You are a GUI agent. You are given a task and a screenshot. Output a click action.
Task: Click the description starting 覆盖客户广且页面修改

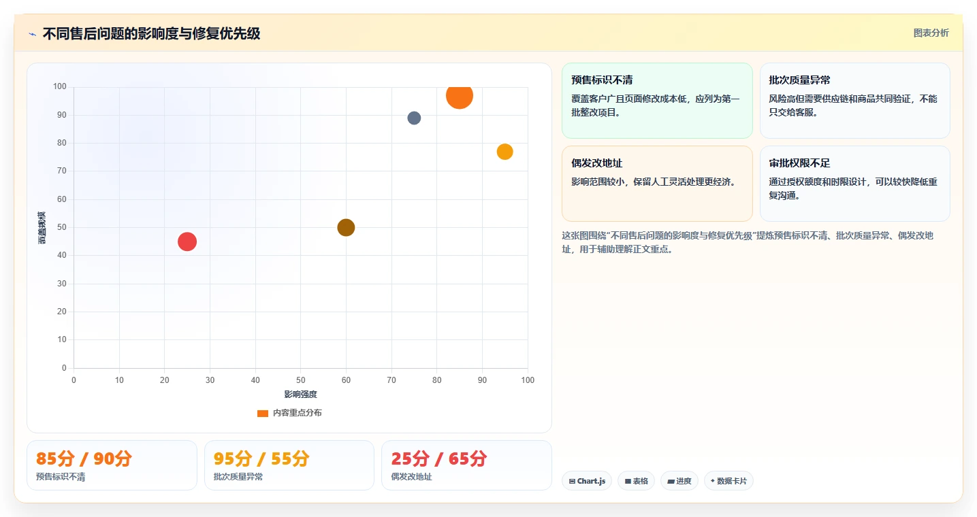[x=656, y=105]
